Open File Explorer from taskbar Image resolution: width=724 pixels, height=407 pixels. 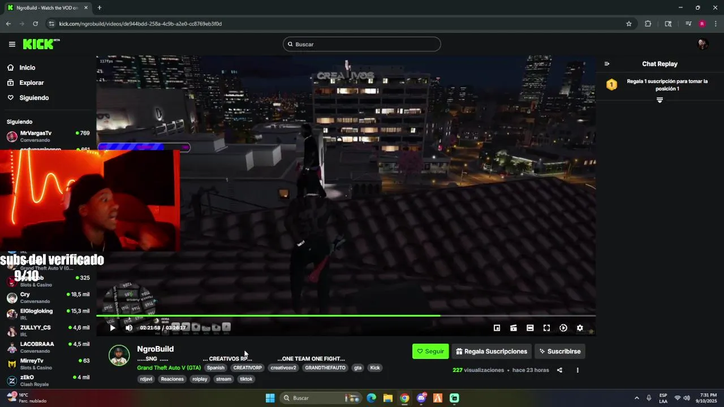387,398
